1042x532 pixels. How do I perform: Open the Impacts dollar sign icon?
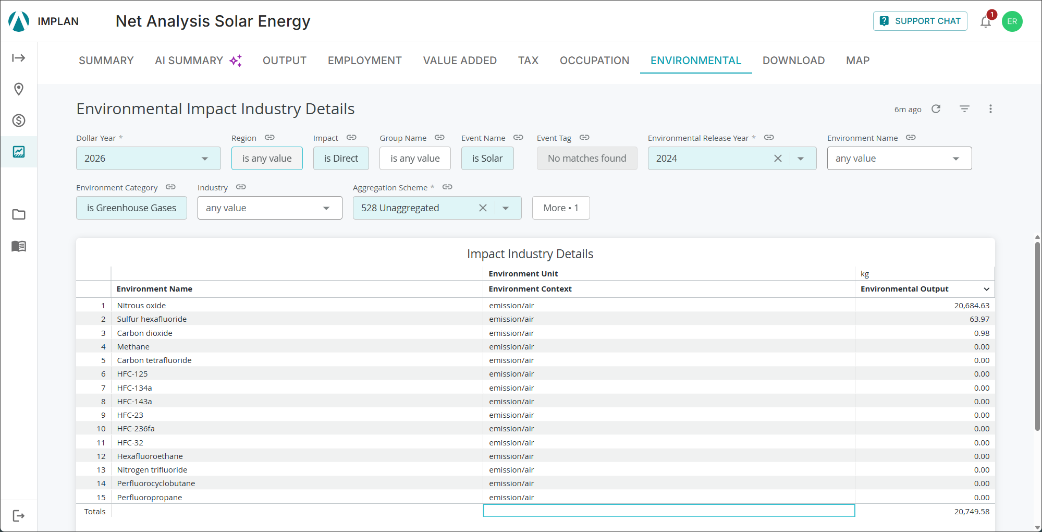pyautogui.click(x=19, y=120)
